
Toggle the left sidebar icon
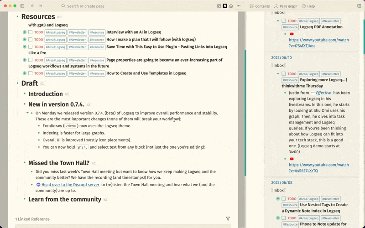(x=22, y=6)
